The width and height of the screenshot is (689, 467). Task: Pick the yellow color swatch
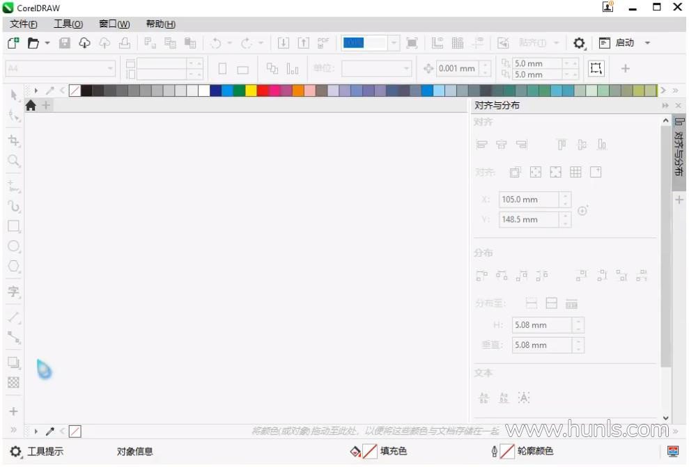251,90
